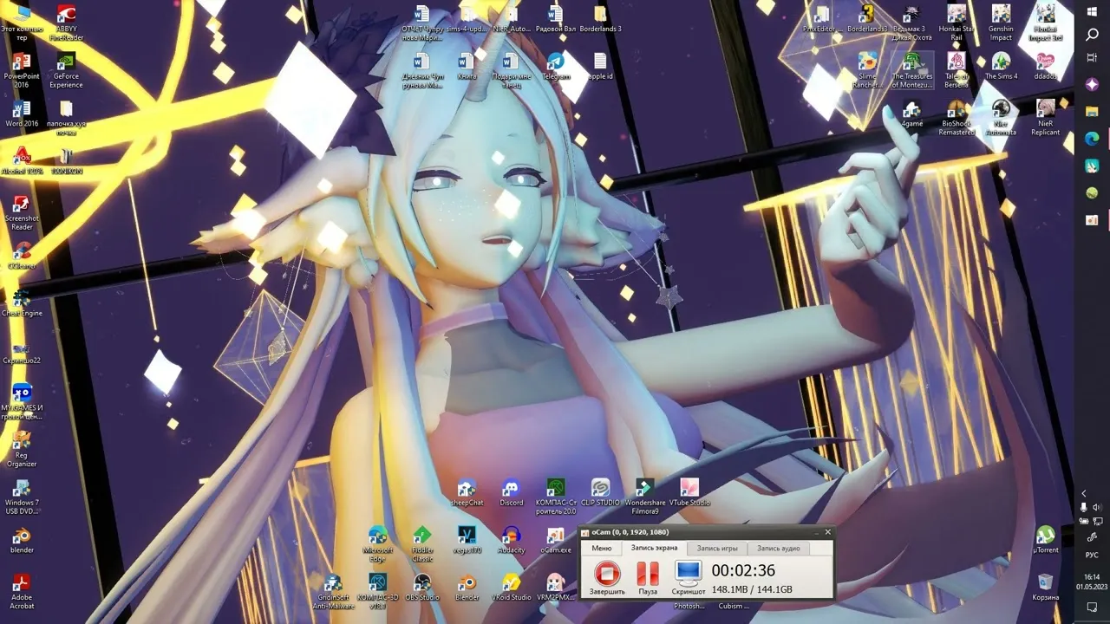
Task: Select the VRoid Studio icon
Action: (x=512, y=588)
